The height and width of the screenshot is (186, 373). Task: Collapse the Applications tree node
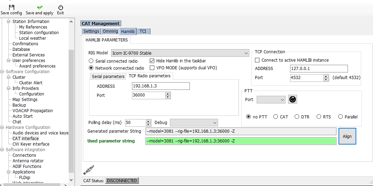tap(9, 172)
